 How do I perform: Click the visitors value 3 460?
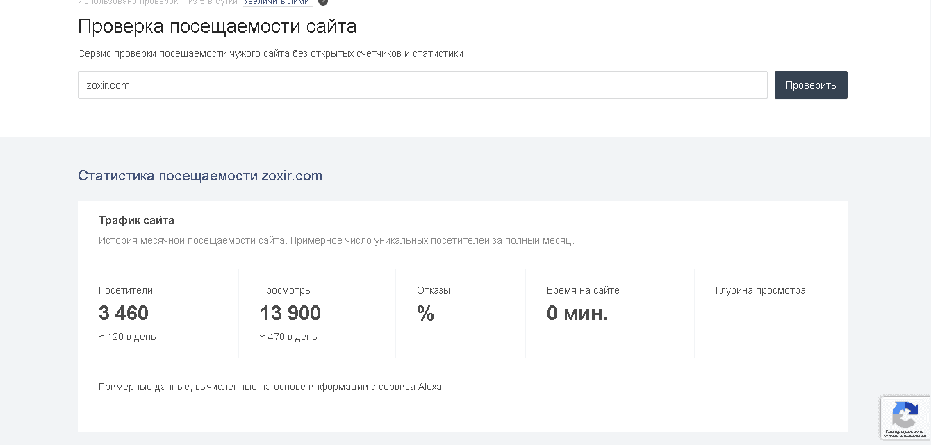coord(124,313)
